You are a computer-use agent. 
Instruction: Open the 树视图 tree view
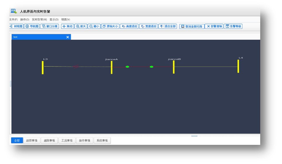(x=16, y=26)
